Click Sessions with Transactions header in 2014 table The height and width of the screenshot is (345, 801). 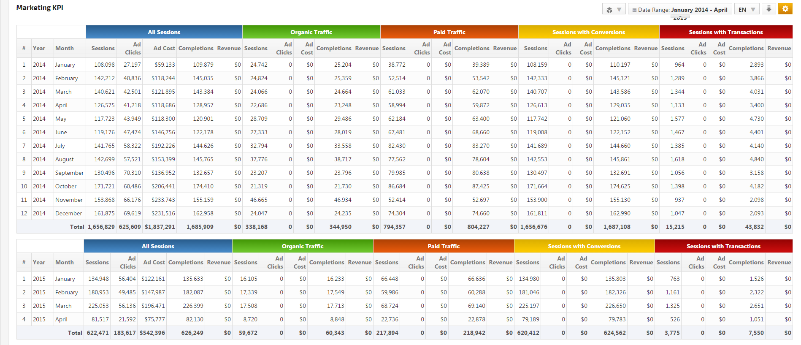pyautogui.click(x=725, y=32)
